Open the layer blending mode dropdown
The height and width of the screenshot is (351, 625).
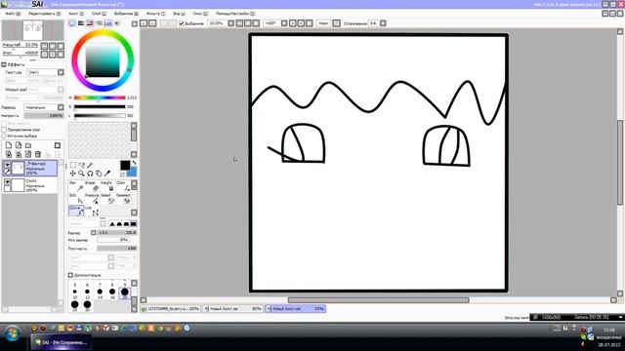point(61,107)
